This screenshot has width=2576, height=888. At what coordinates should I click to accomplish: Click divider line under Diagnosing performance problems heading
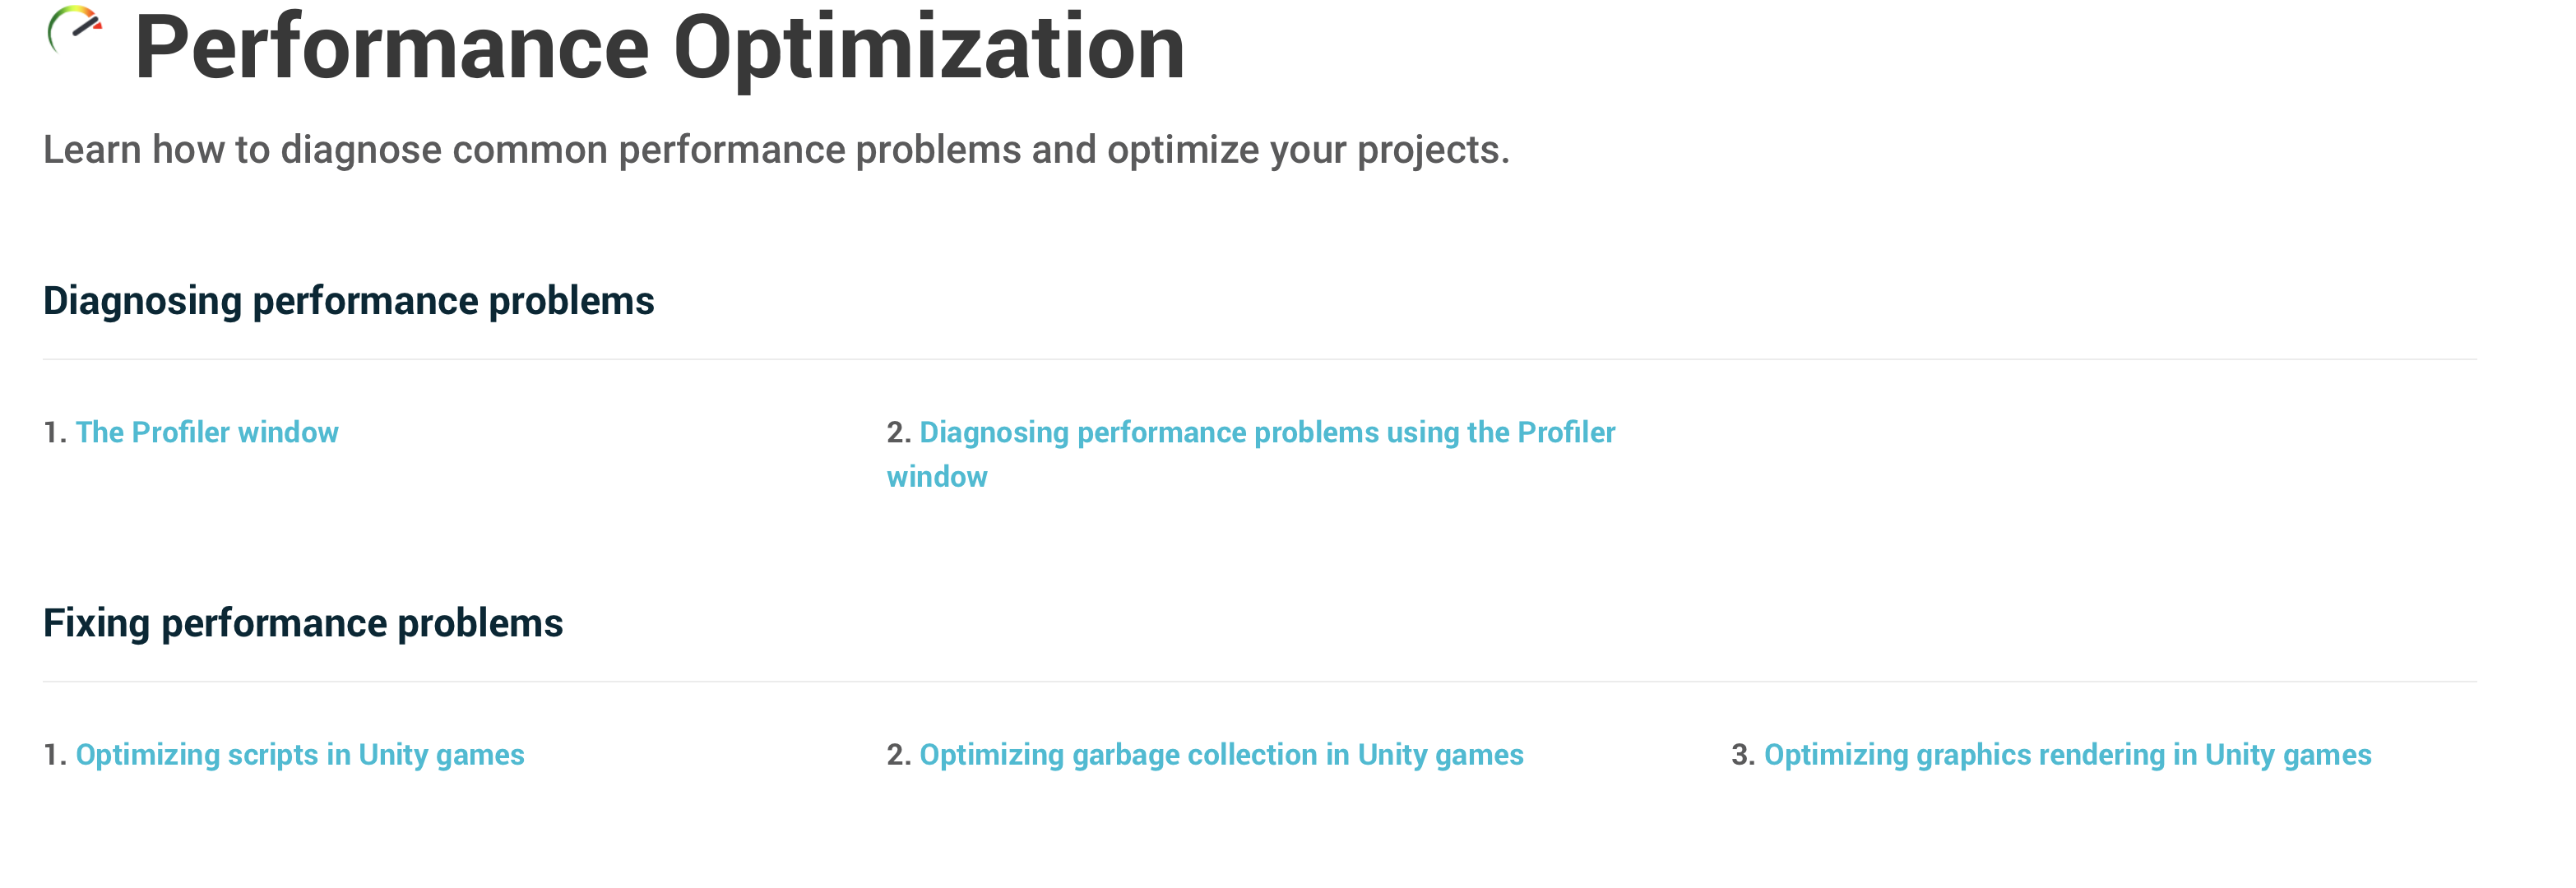click(1260, 359)
